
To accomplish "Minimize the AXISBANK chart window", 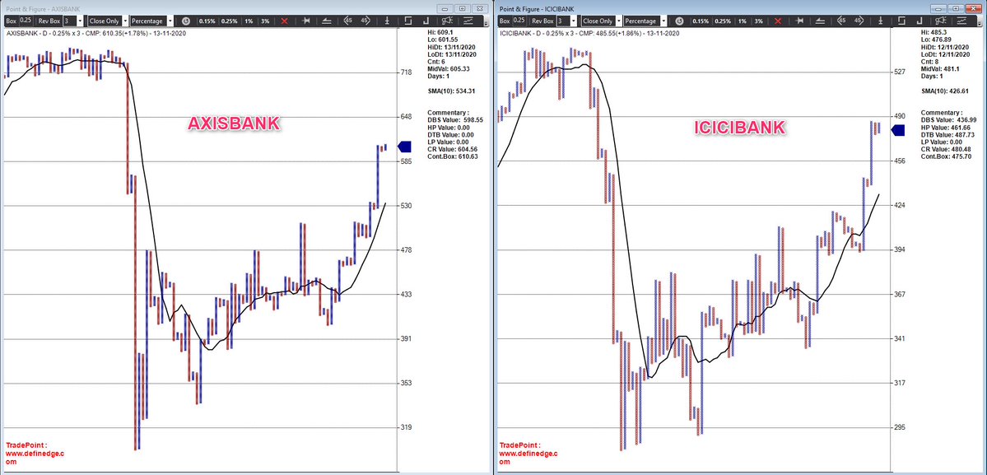I will click(x=445, y=9).
